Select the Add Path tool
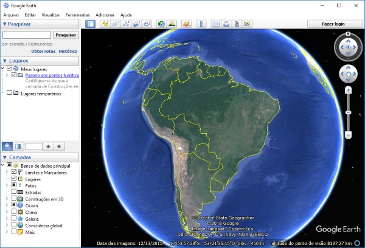 (x=126, y=24)
